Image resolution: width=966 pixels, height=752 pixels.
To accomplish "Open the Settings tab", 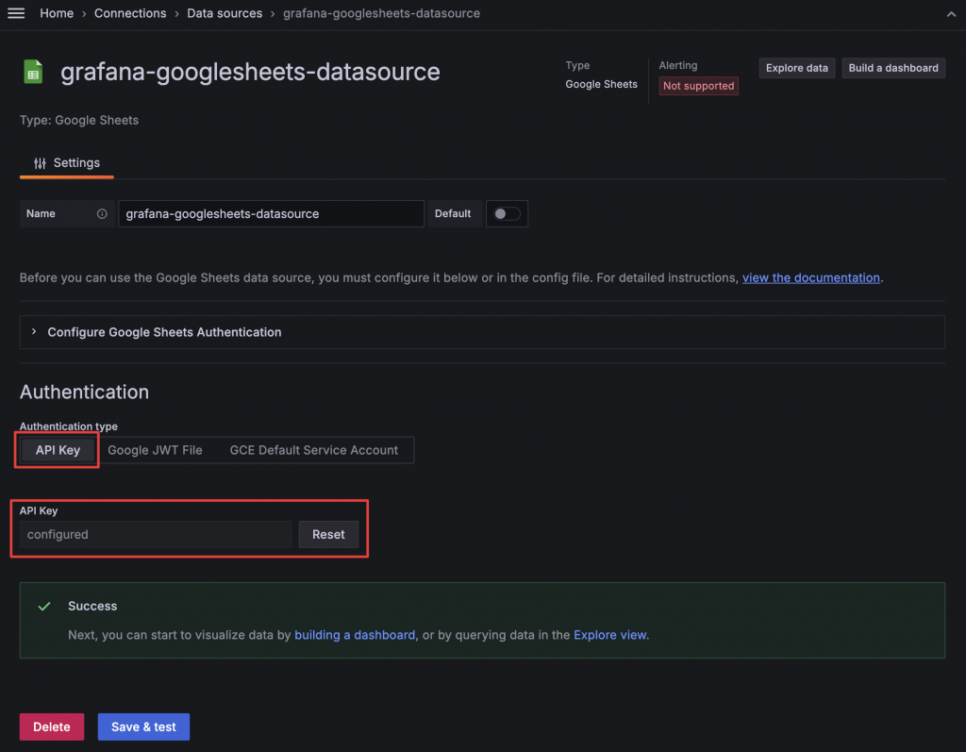I will [x=67, y=163].
